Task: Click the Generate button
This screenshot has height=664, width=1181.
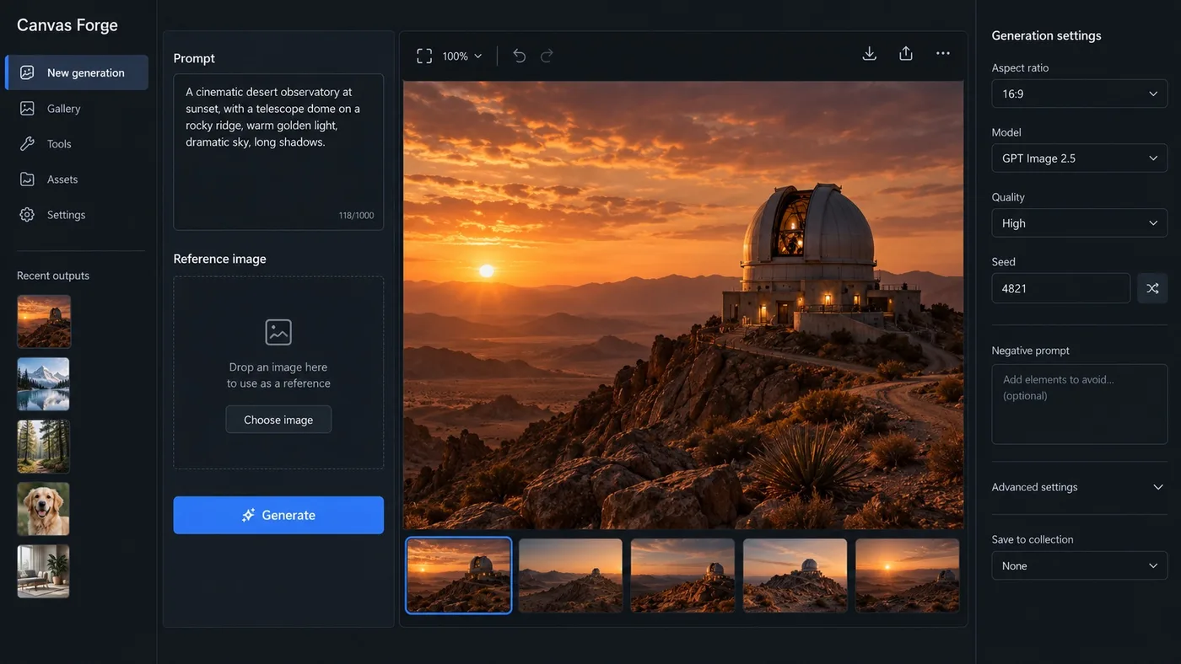Action: click(x=278, y=515)
